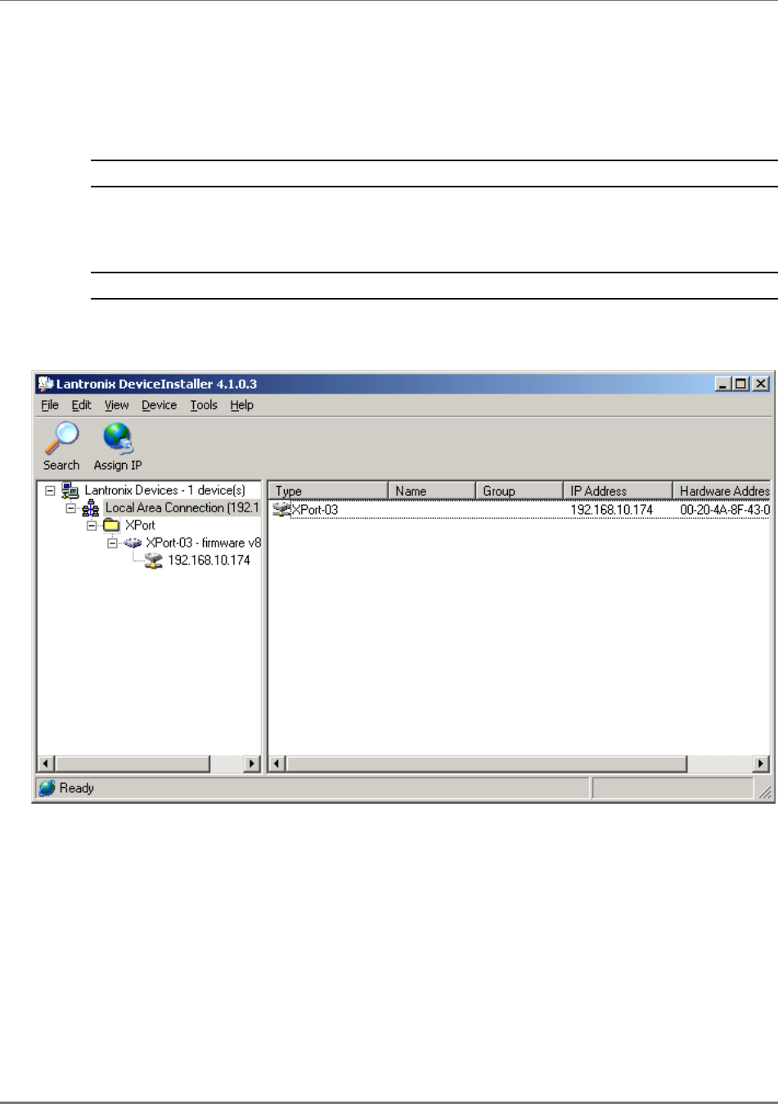This screenshot has width=778, height=1104.
Task: Select Lantronix Devices - 1 device(s) tree label
Action: pos(164,490)
